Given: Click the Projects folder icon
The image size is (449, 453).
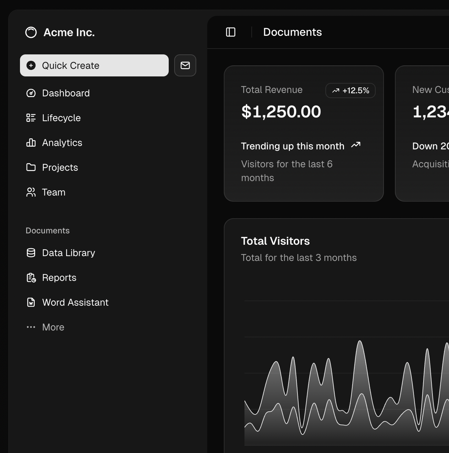Looking at the screenshot, I should tap(31, 167).
